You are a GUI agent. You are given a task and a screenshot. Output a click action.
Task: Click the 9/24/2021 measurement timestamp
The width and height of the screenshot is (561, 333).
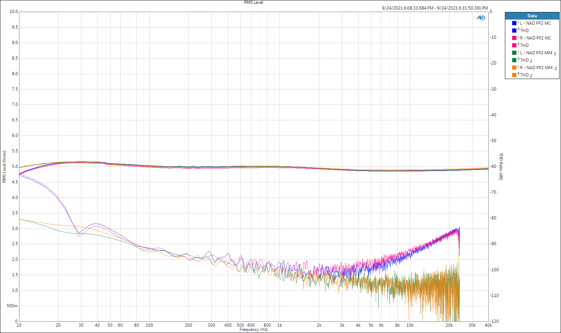435,8
